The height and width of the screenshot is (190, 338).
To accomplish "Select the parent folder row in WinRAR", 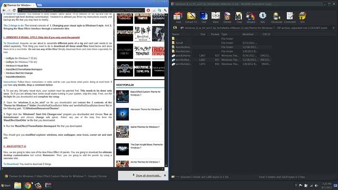I will click(221, 39).
